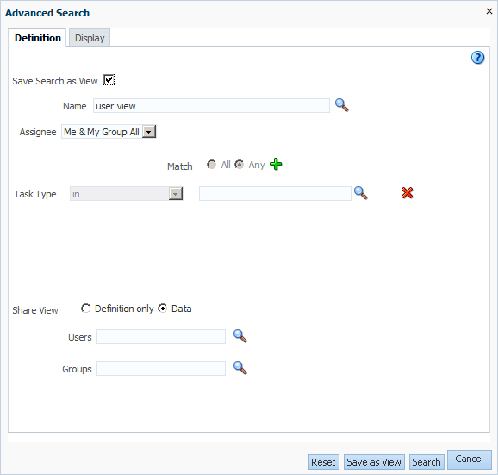
Task: Click the Reset button
Action: click(324, 462)
